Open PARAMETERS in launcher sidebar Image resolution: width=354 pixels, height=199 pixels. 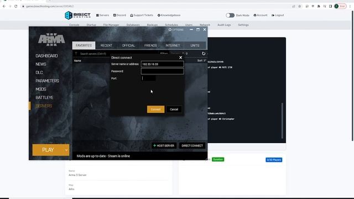click(47, 81)
